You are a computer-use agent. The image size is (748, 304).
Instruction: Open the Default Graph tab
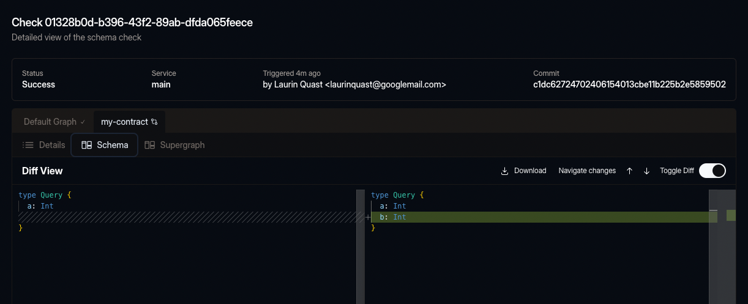pos(50,122)
